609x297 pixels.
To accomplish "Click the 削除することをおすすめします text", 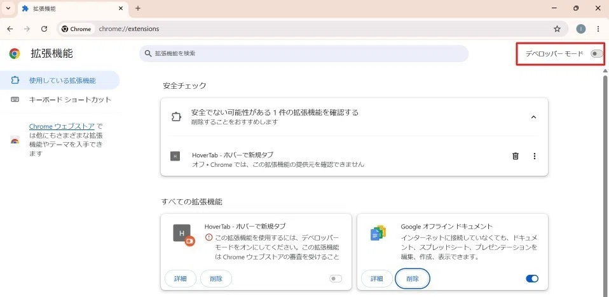I will 235,122.
